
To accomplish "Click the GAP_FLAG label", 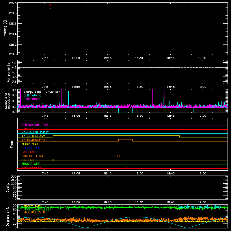I will [28, 128].
